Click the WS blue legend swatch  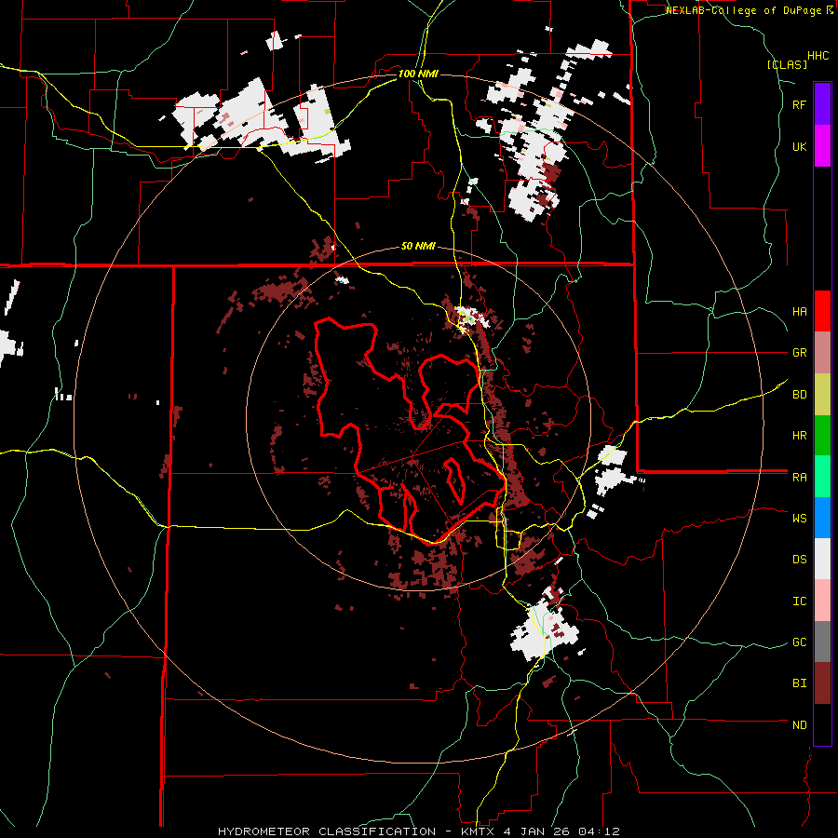pos(822,518)
